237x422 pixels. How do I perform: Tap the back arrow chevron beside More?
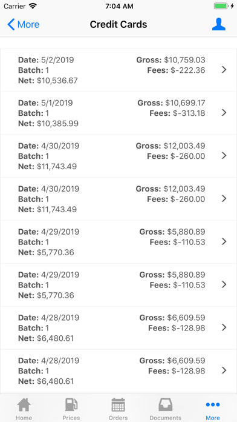click(11, 24)
